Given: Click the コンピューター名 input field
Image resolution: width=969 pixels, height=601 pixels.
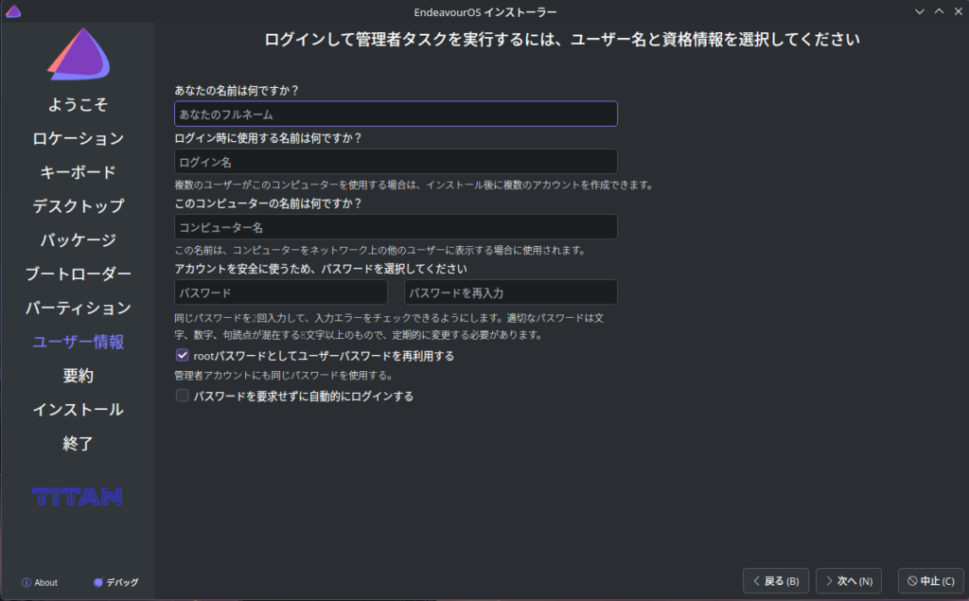Looking at the screenshot, I should [396, 227].
